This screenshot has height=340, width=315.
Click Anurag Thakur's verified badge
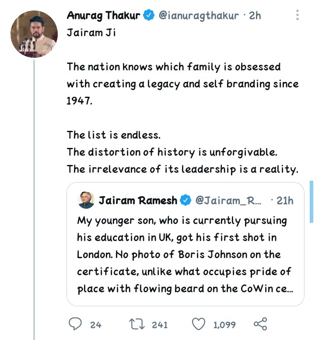[x=149, y=16]
